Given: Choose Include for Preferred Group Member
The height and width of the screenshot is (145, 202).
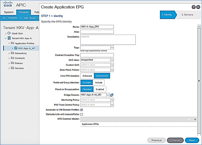Looking at the screenshot, I should 98,83.
